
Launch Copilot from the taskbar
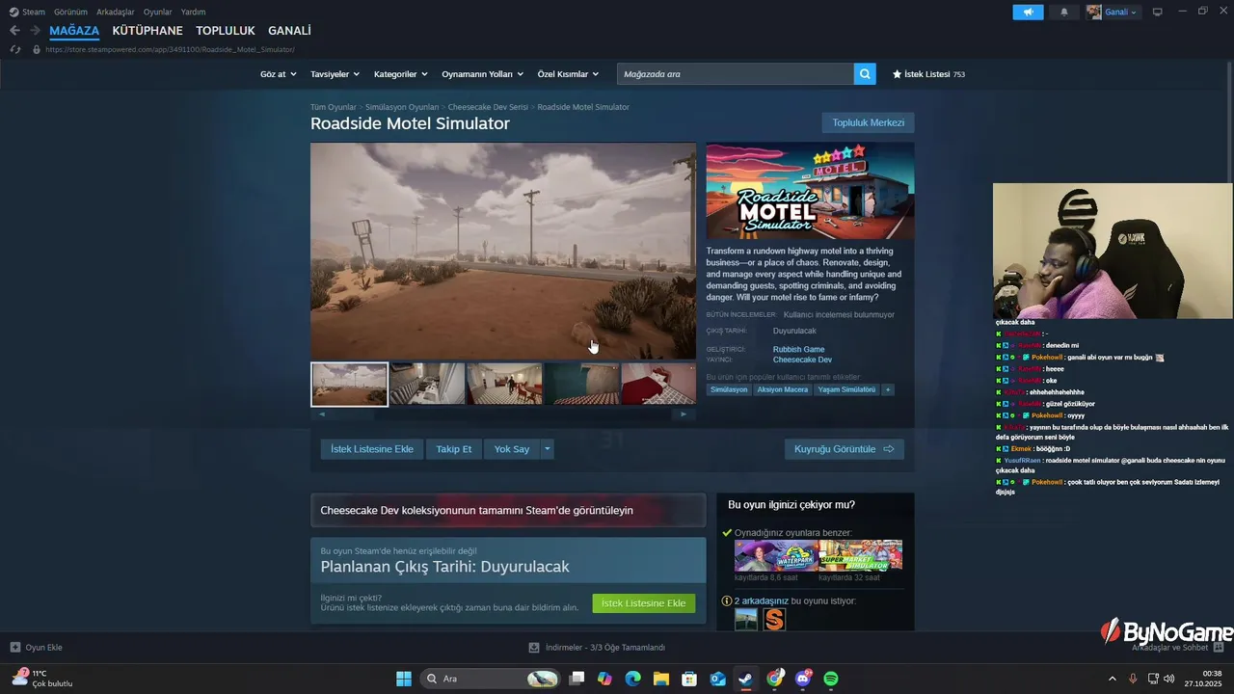point(604,679)
